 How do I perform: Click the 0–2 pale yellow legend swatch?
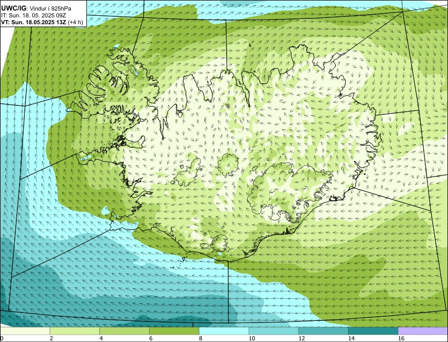pyautogui.click(x=25, y=331)
